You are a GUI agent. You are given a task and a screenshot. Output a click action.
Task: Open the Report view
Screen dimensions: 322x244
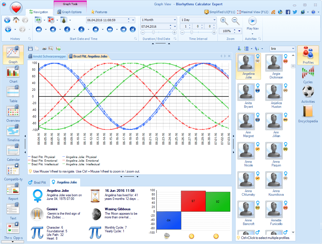pos(13,192)
